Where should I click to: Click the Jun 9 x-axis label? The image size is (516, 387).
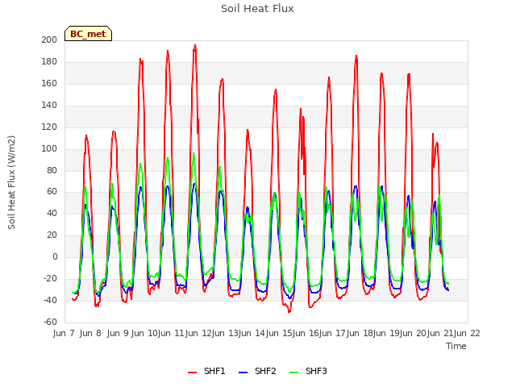pyautogui.click(x=118, y=333)
